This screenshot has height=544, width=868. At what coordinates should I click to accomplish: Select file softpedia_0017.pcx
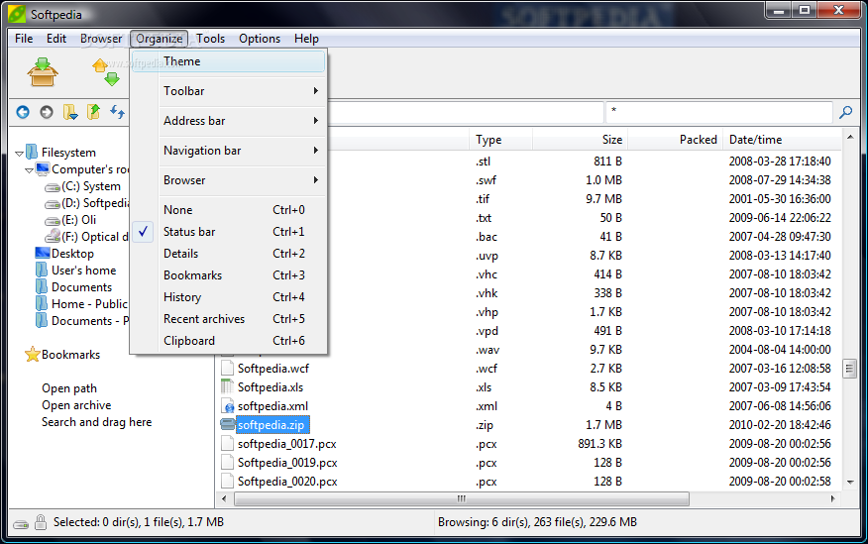click(x=286, y=443)
